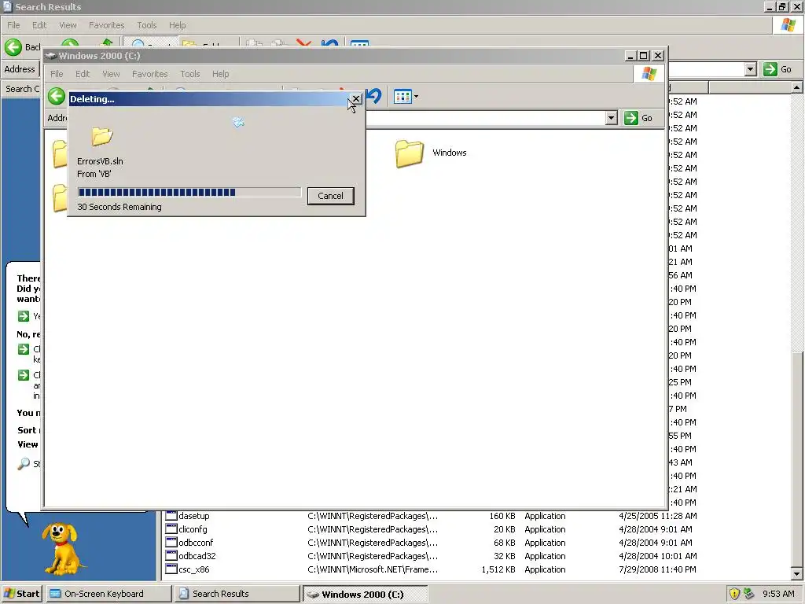Click Delete red X icon in Search Results toolbar

[304, 43]
